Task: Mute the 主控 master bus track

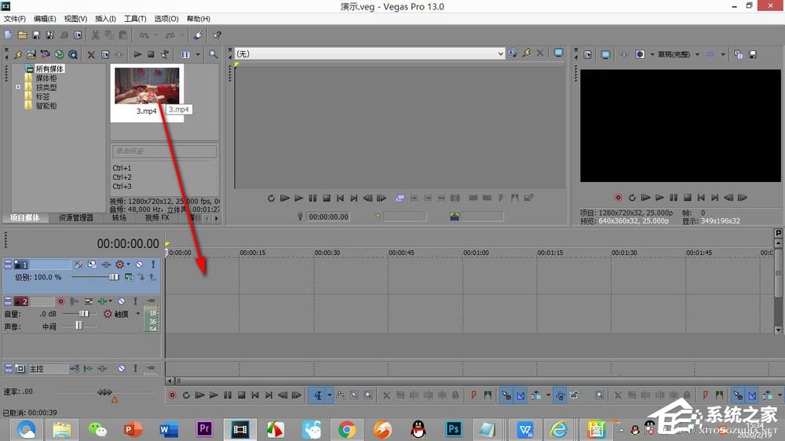Action: coord(122,369)
